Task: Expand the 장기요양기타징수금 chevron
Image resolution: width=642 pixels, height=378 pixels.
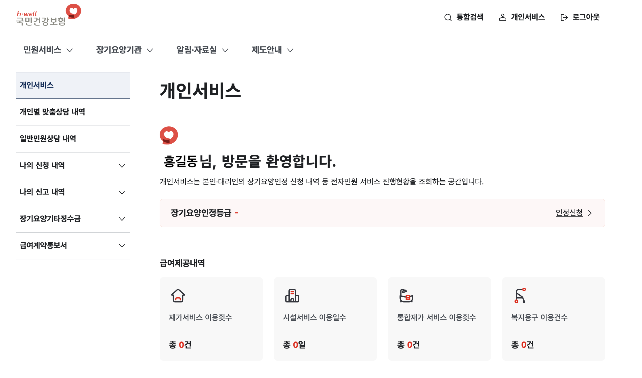Action: (122, 219)
